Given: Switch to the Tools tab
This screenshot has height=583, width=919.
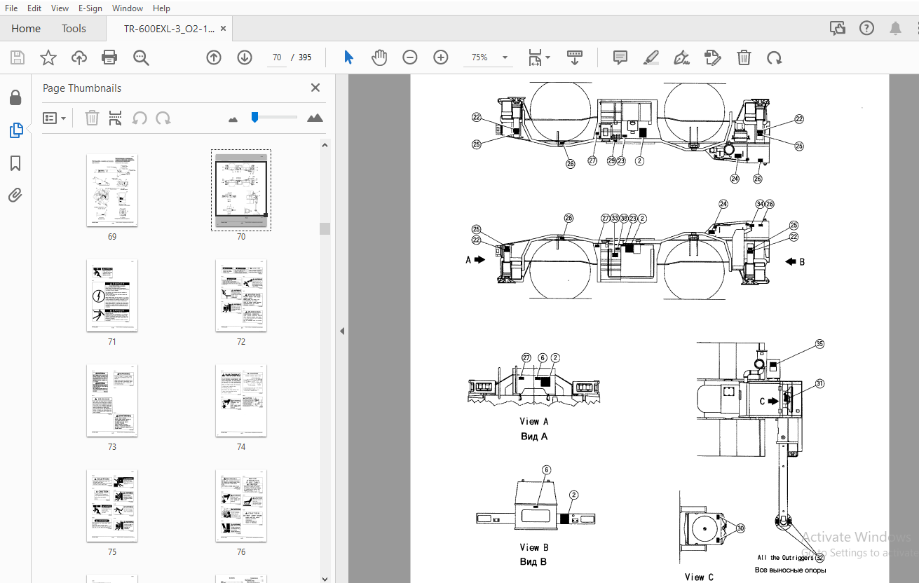Looking at the screenshot, I should click(74, 29).
